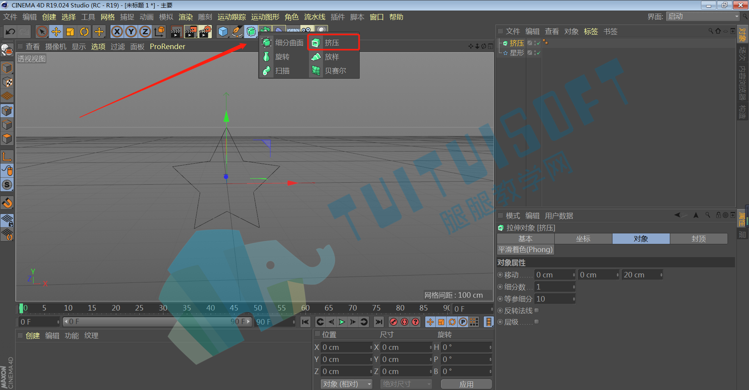This screenshot has height=390, width=749.
Task: Click the 平滑着色(Phong) button
Action: click(525, 250)
